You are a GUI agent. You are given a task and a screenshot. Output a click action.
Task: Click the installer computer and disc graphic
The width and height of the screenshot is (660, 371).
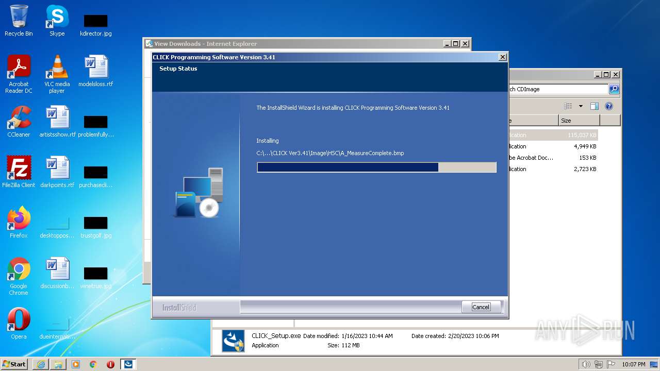199,193
